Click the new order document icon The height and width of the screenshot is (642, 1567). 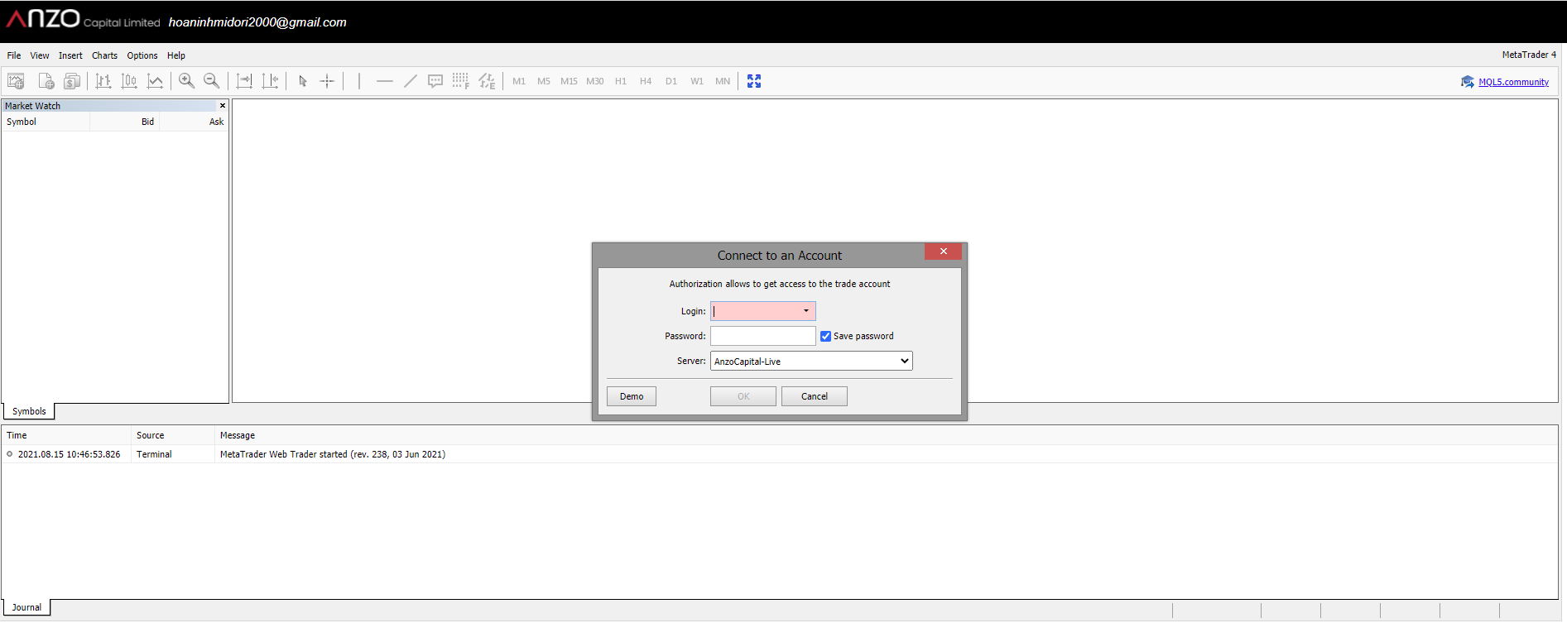pos(46,81)
